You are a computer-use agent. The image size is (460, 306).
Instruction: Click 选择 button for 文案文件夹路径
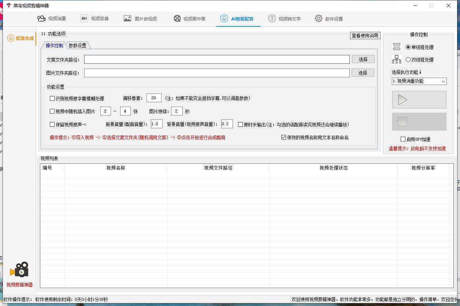coord(363,59)
